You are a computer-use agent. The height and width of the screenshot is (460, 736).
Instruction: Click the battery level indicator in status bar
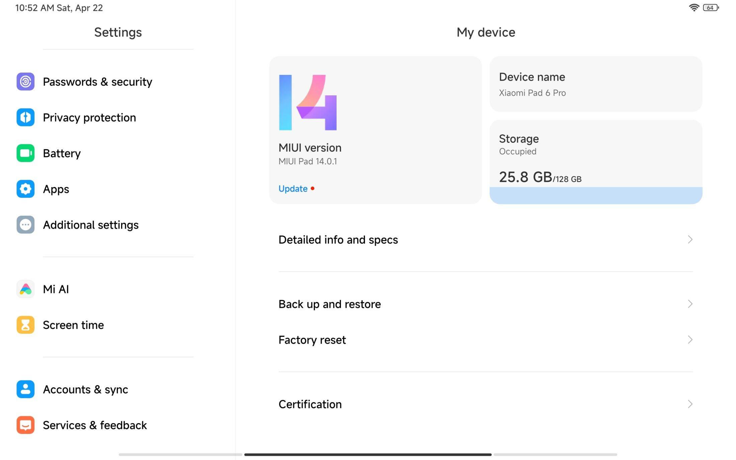pyautogui.click(x=712, y=7)
